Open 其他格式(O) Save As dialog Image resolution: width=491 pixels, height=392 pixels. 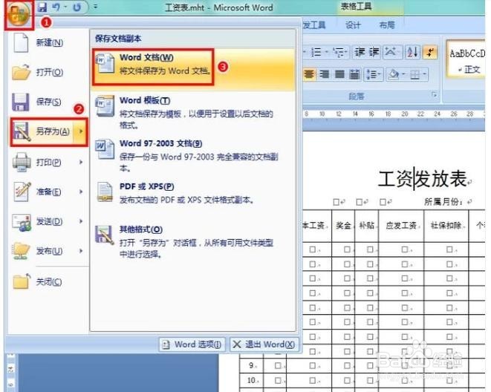[x=194, y=242]
